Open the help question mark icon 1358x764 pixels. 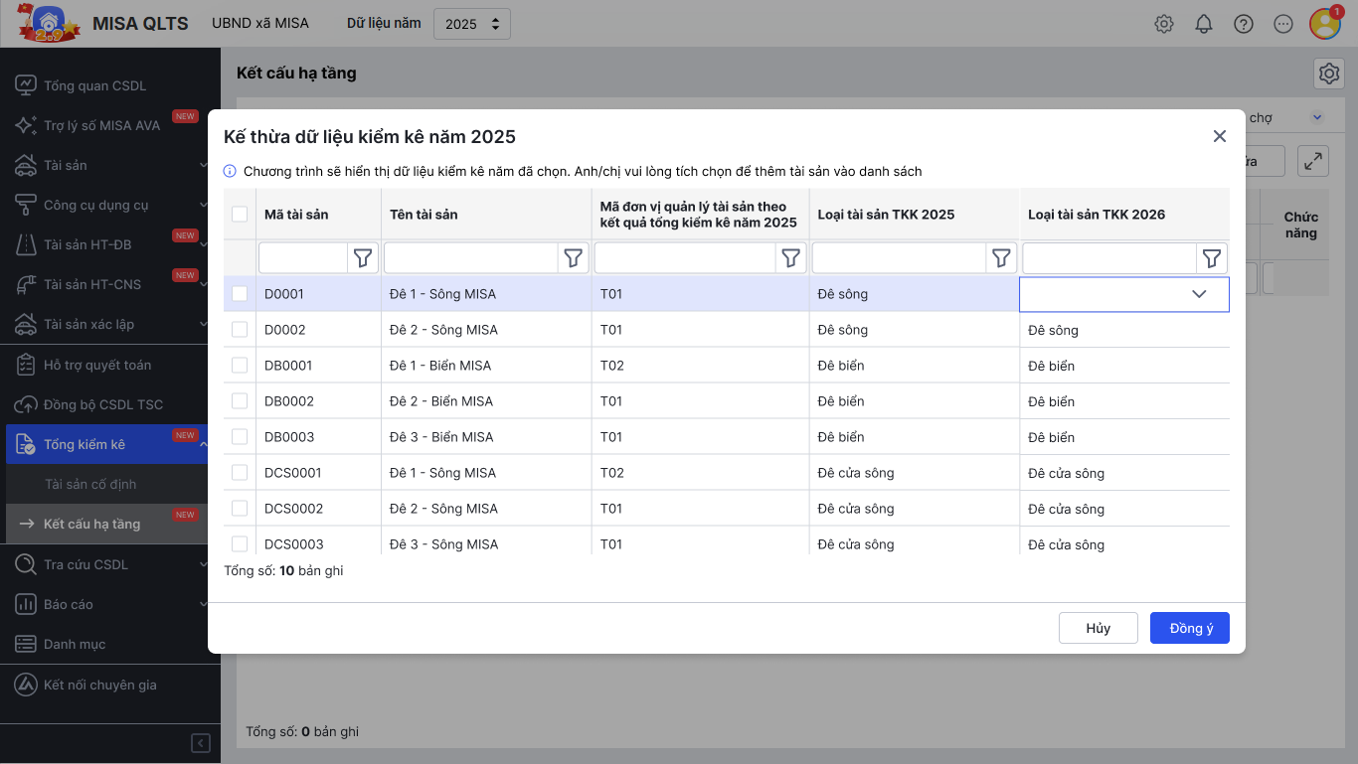pos(1244,24)
